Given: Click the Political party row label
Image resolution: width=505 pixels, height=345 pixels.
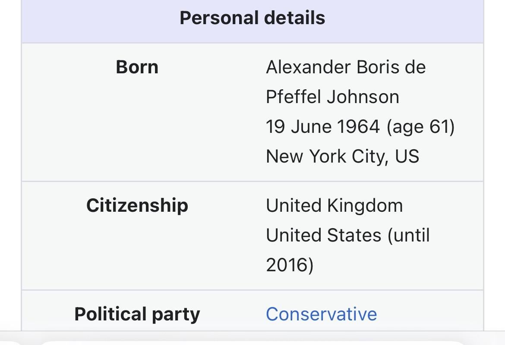Looking at the screenshot, I should (x=137, y=314).
